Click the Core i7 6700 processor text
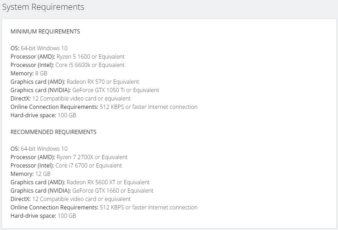 tap(89, 165)
